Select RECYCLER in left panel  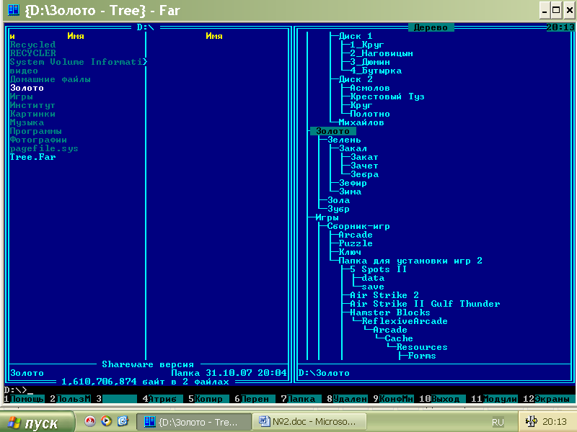tap(32, 53)
